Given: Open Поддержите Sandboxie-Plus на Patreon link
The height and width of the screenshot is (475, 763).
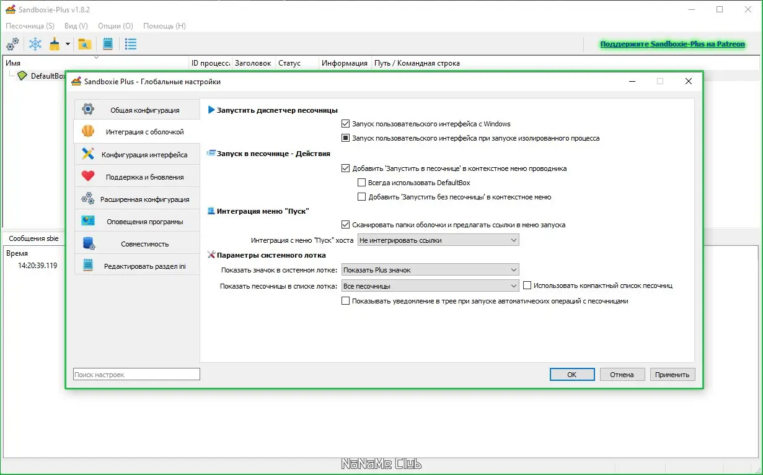Looking at the screenshot, I should coord(673,44).
